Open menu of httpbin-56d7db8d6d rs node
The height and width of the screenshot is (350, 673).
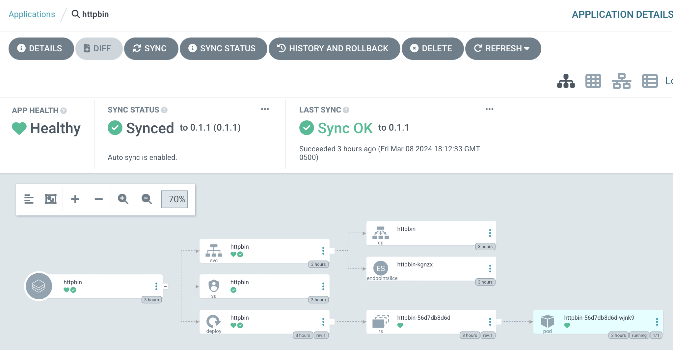click(x=490, y=322)
